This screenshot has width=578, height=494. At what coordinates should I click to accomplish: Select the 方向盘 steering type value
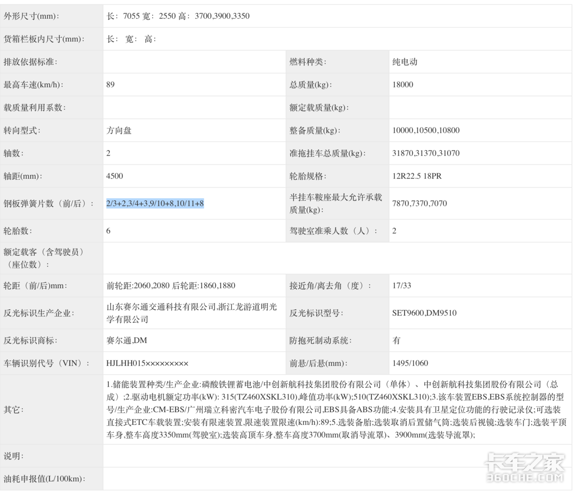119,130
